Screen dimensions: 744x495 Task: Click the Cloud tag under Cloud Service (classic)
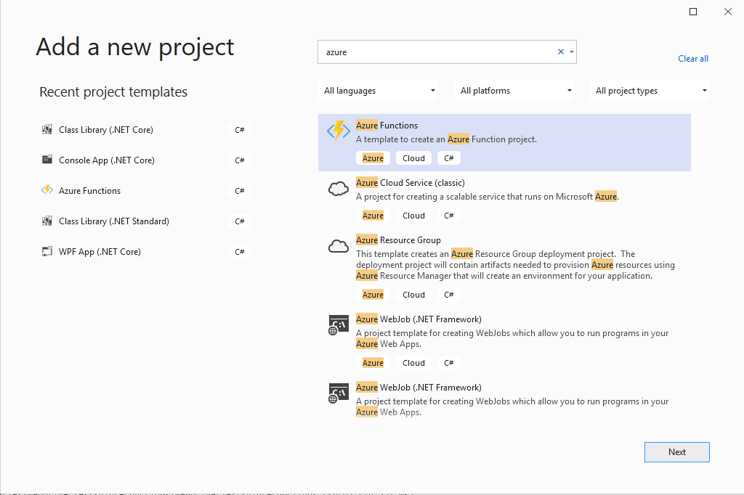coord(413,216)
